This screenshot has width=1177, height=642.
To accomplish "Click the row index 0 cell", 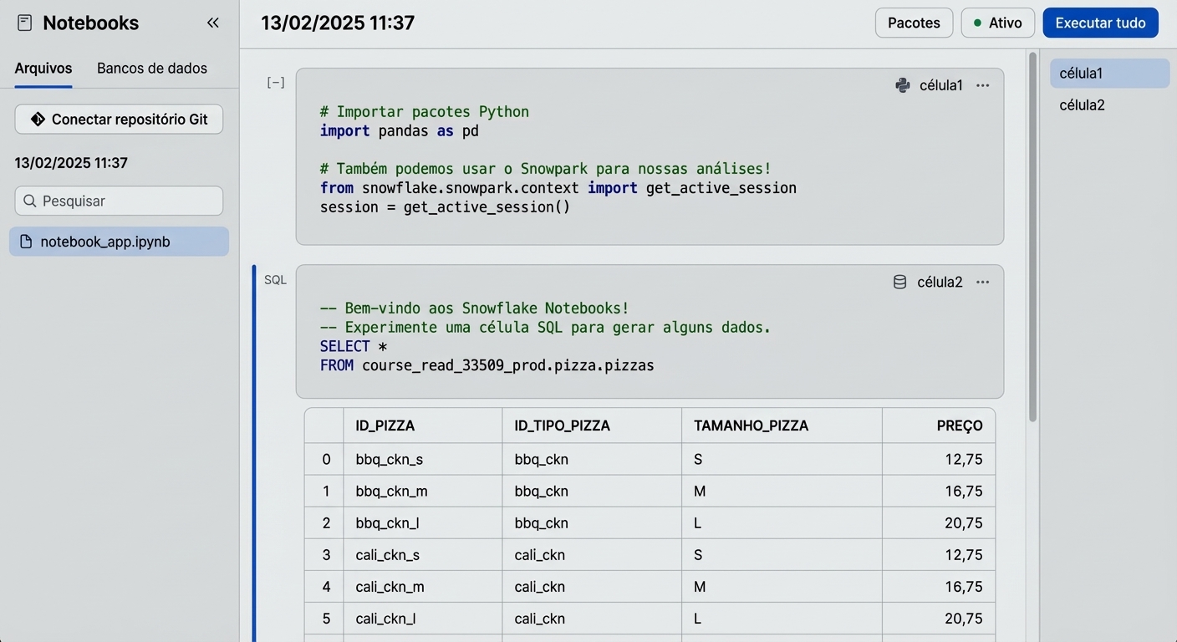I will tap(324, 459).
